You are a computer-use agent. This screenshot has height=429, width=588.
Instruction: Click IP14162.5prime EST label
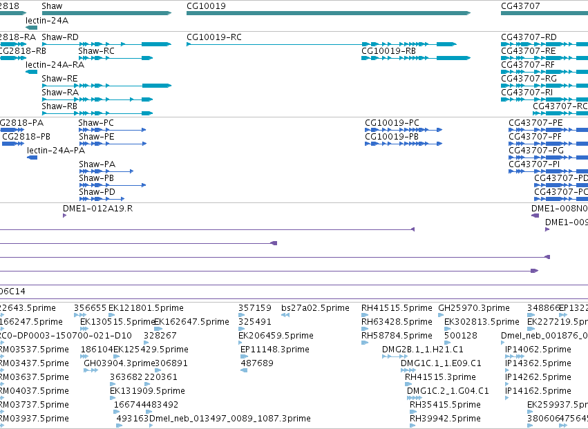click(538, 391)
